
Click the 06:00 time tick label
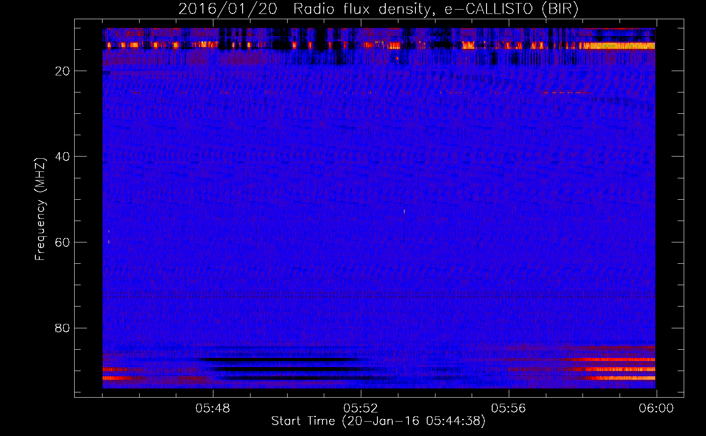point(656,409)
